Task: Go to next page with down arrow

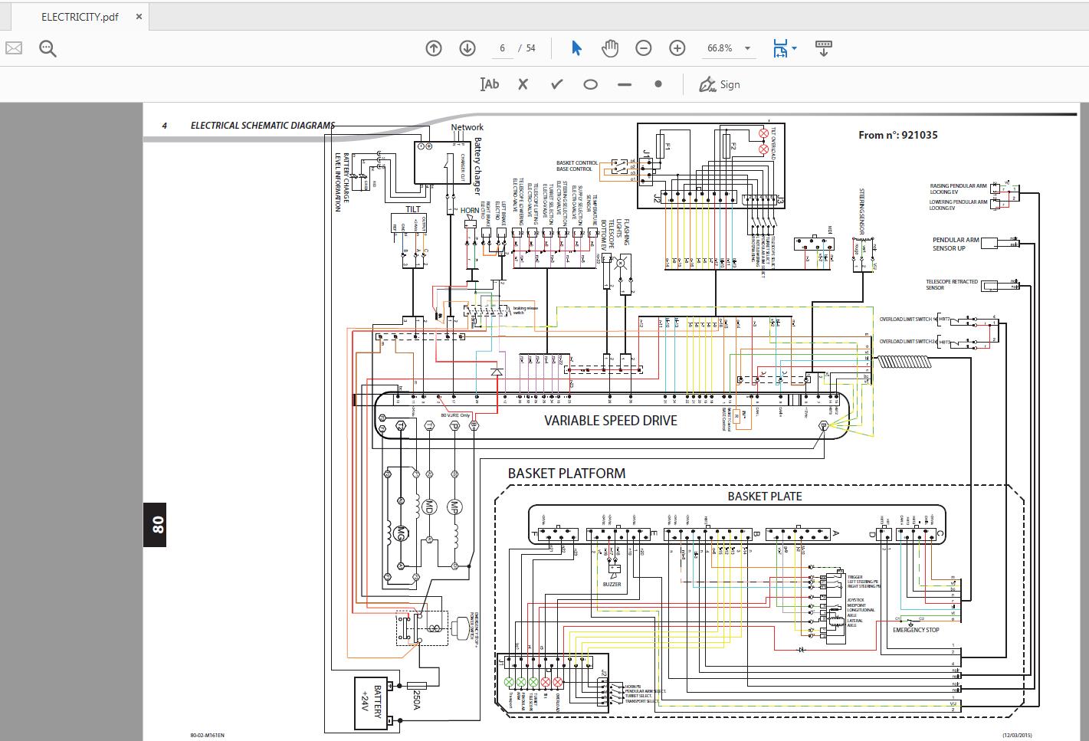Action: (467, 48)
